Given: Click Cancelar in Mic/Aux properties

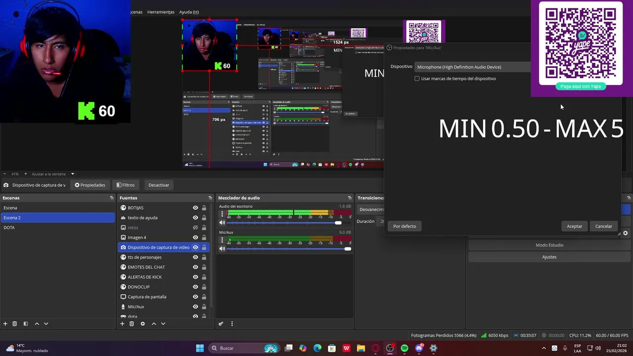Looking at the screenshot, I should coord(603,226).
